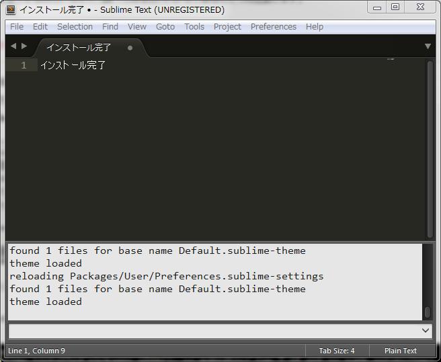The width and height of the screenshot is (441, 362).
Task: Open the Tools menu
Action: pos(194,27)
